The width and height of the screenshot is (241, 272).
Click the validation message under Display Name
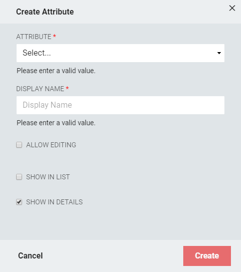coord(56,123)
